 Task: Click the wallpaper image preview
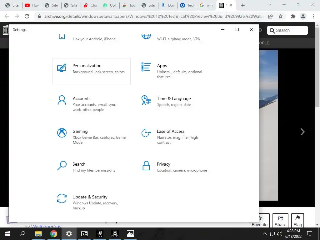(x=268, y=125)
